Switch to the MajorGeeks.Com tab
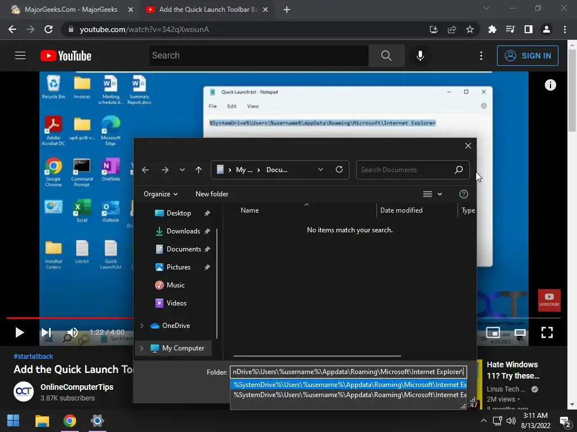The height and width of the screenshot is (432, 577). pyautogui.click(x=71, y=10)
